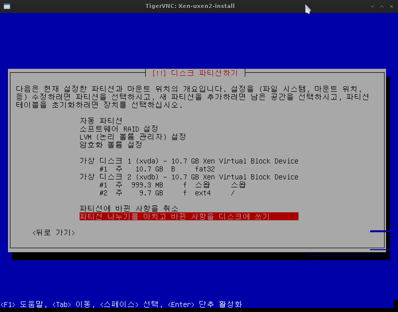Click TigerVNC window menu icon in title bar

coord(7,6)
